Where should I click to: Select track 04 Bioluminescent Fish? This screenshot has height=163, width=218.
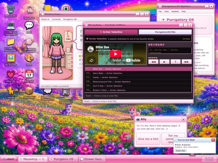(x=138, y=82)
